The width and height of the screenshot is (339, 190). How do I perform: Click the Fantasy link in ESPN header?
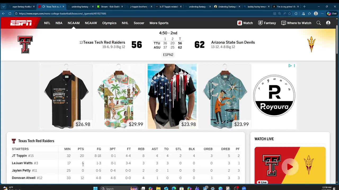tap(267, 23)
